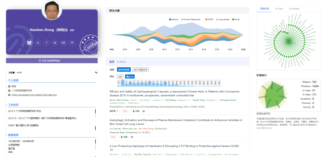Viewport: 329px width, 157px height.
Task: Sort papers by citation count (按引用量排序)
Action: tap(140, 70)
